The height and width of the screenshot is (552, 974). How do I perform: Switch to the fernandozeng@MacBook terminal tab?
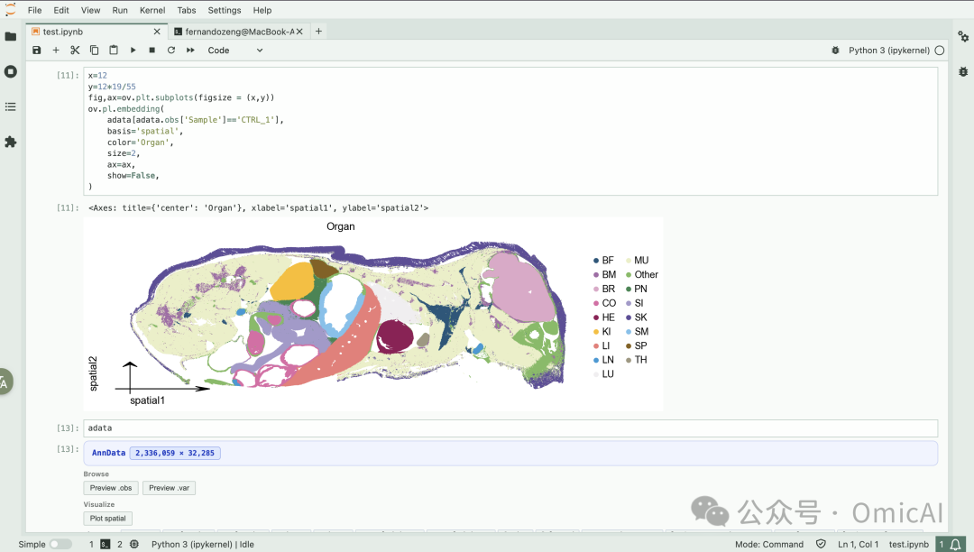[239, 32]
